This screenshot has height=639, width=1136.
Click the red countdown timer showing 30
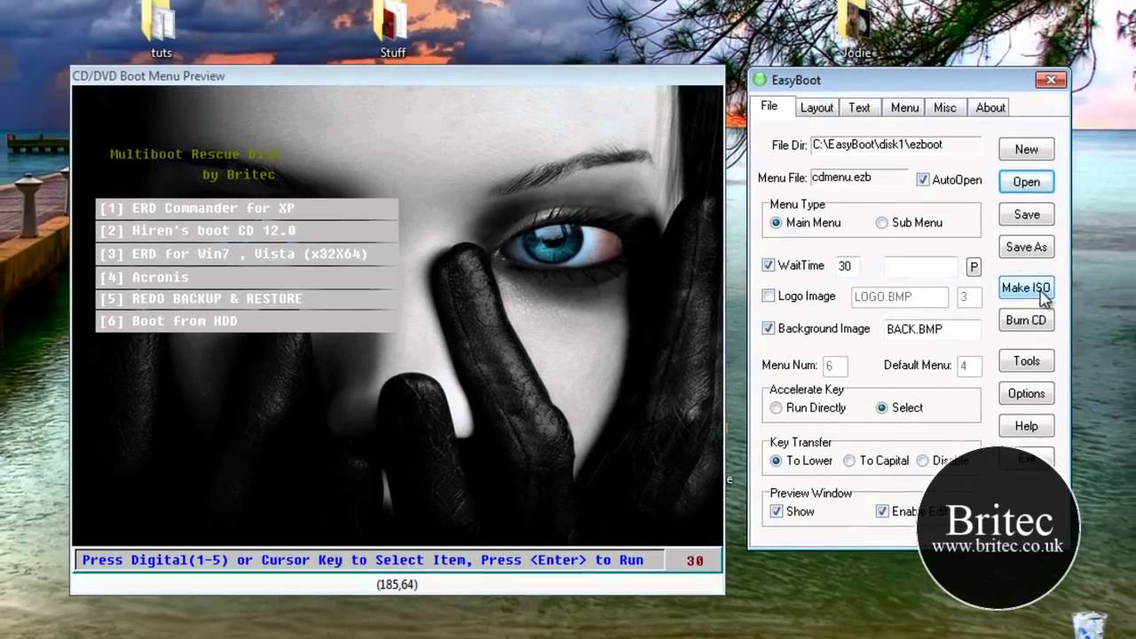point(695,561)
